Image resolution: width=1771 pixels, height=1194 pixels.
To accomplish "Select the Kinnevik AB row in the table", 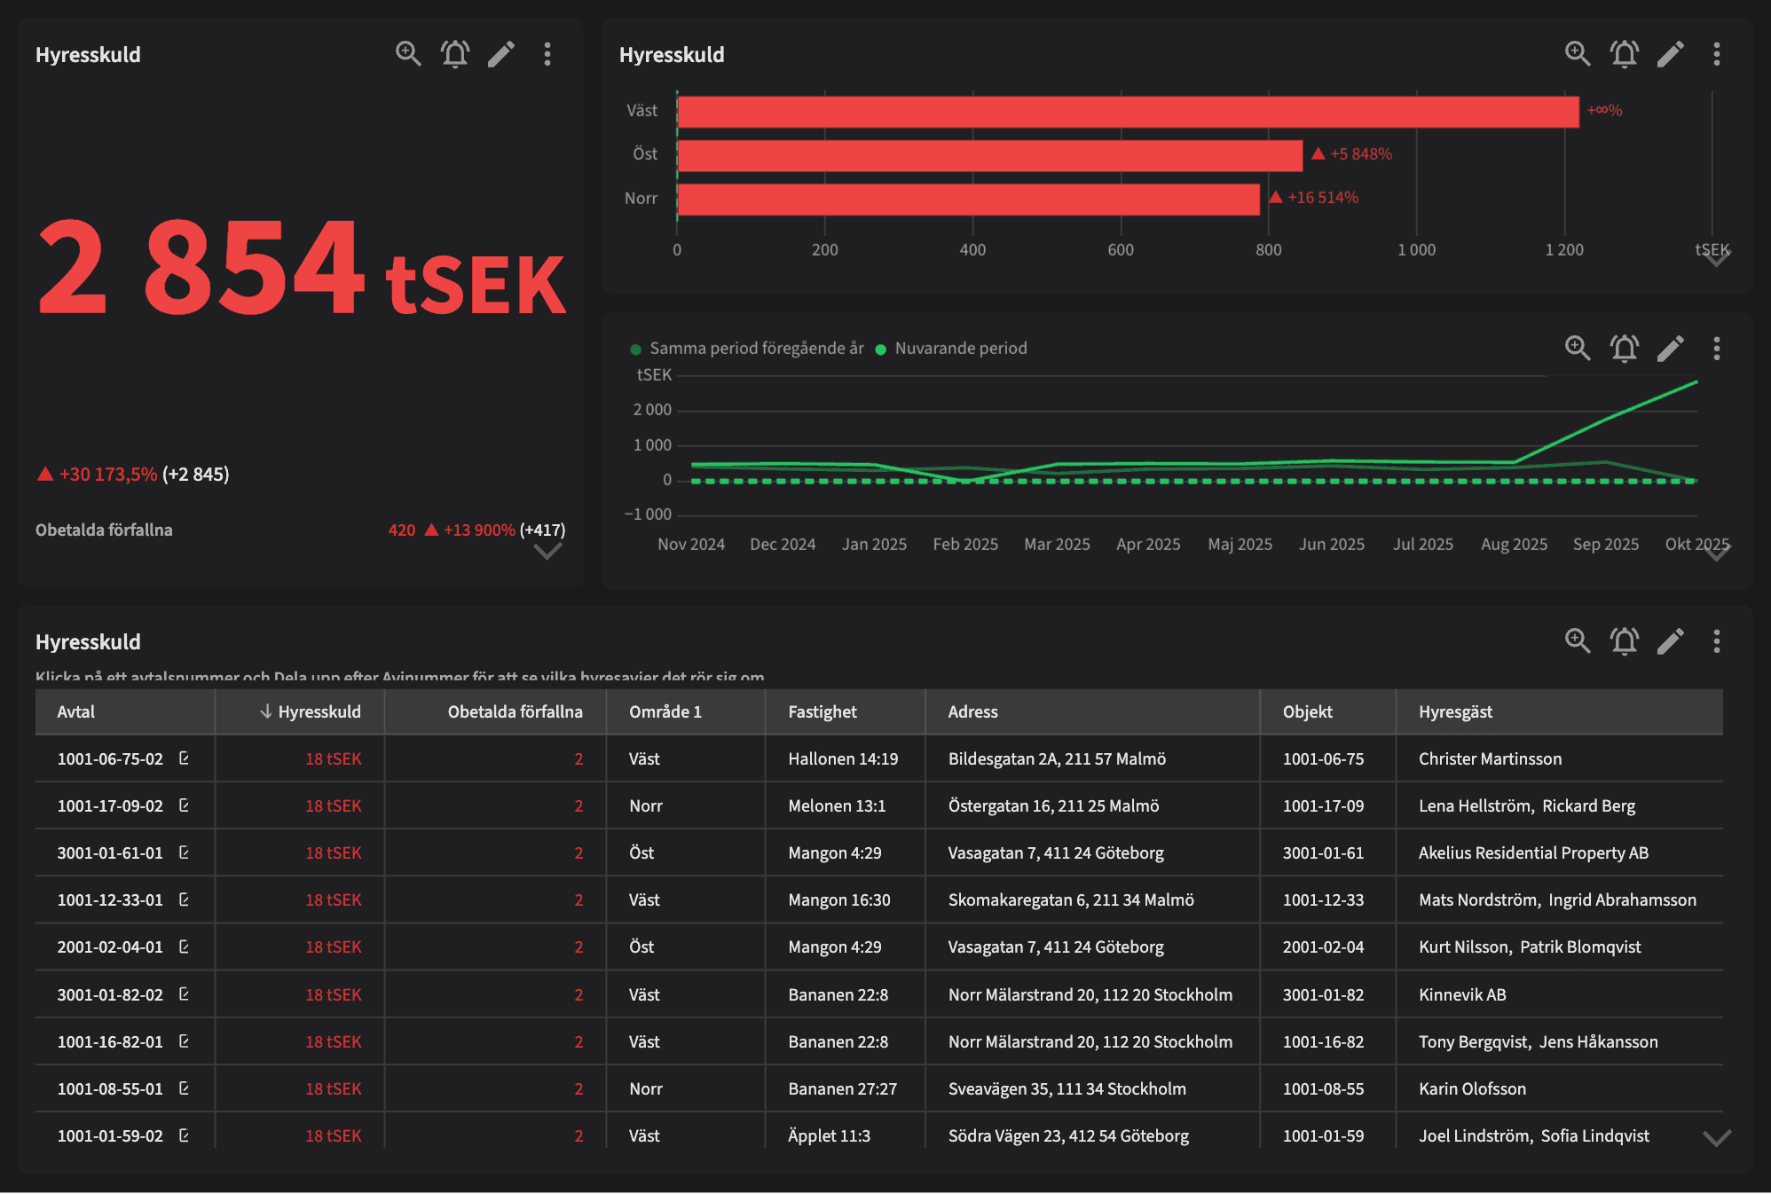I will coord(887,994).
